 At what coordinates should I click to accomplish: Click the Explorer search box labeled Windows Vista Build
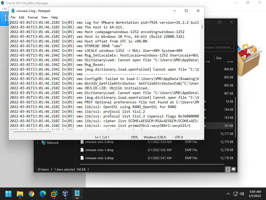point(219,47)
